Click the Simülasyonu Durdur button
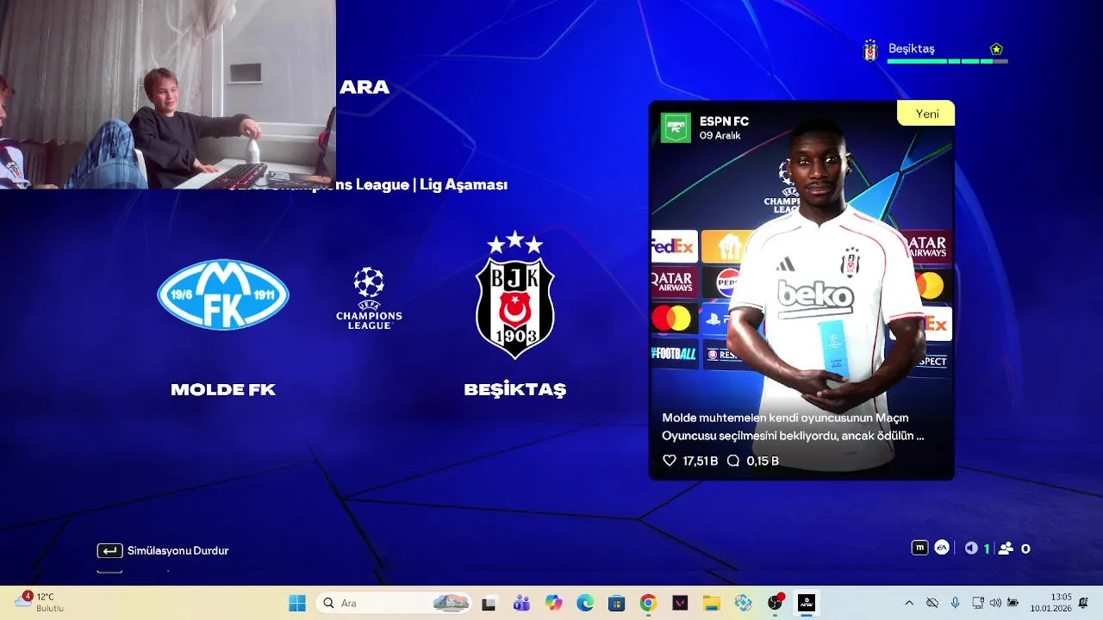 [x=163, y=550]
